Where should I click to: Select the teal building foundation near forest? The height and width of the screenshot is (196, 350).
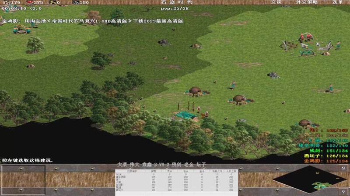click(187, 115)
